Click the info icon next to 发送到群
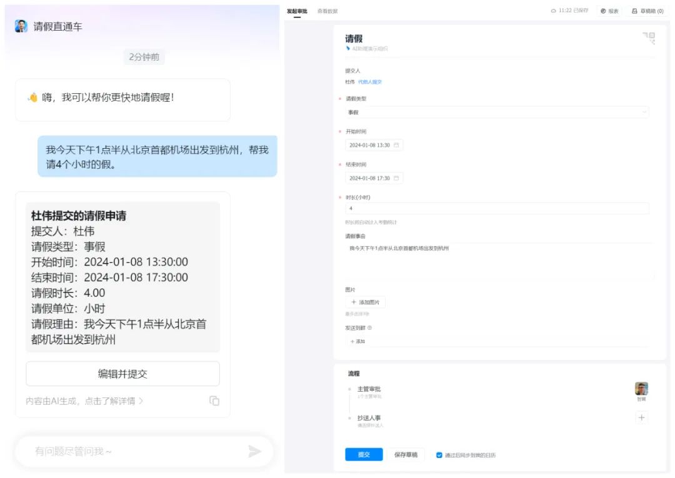 pos(370,328)
